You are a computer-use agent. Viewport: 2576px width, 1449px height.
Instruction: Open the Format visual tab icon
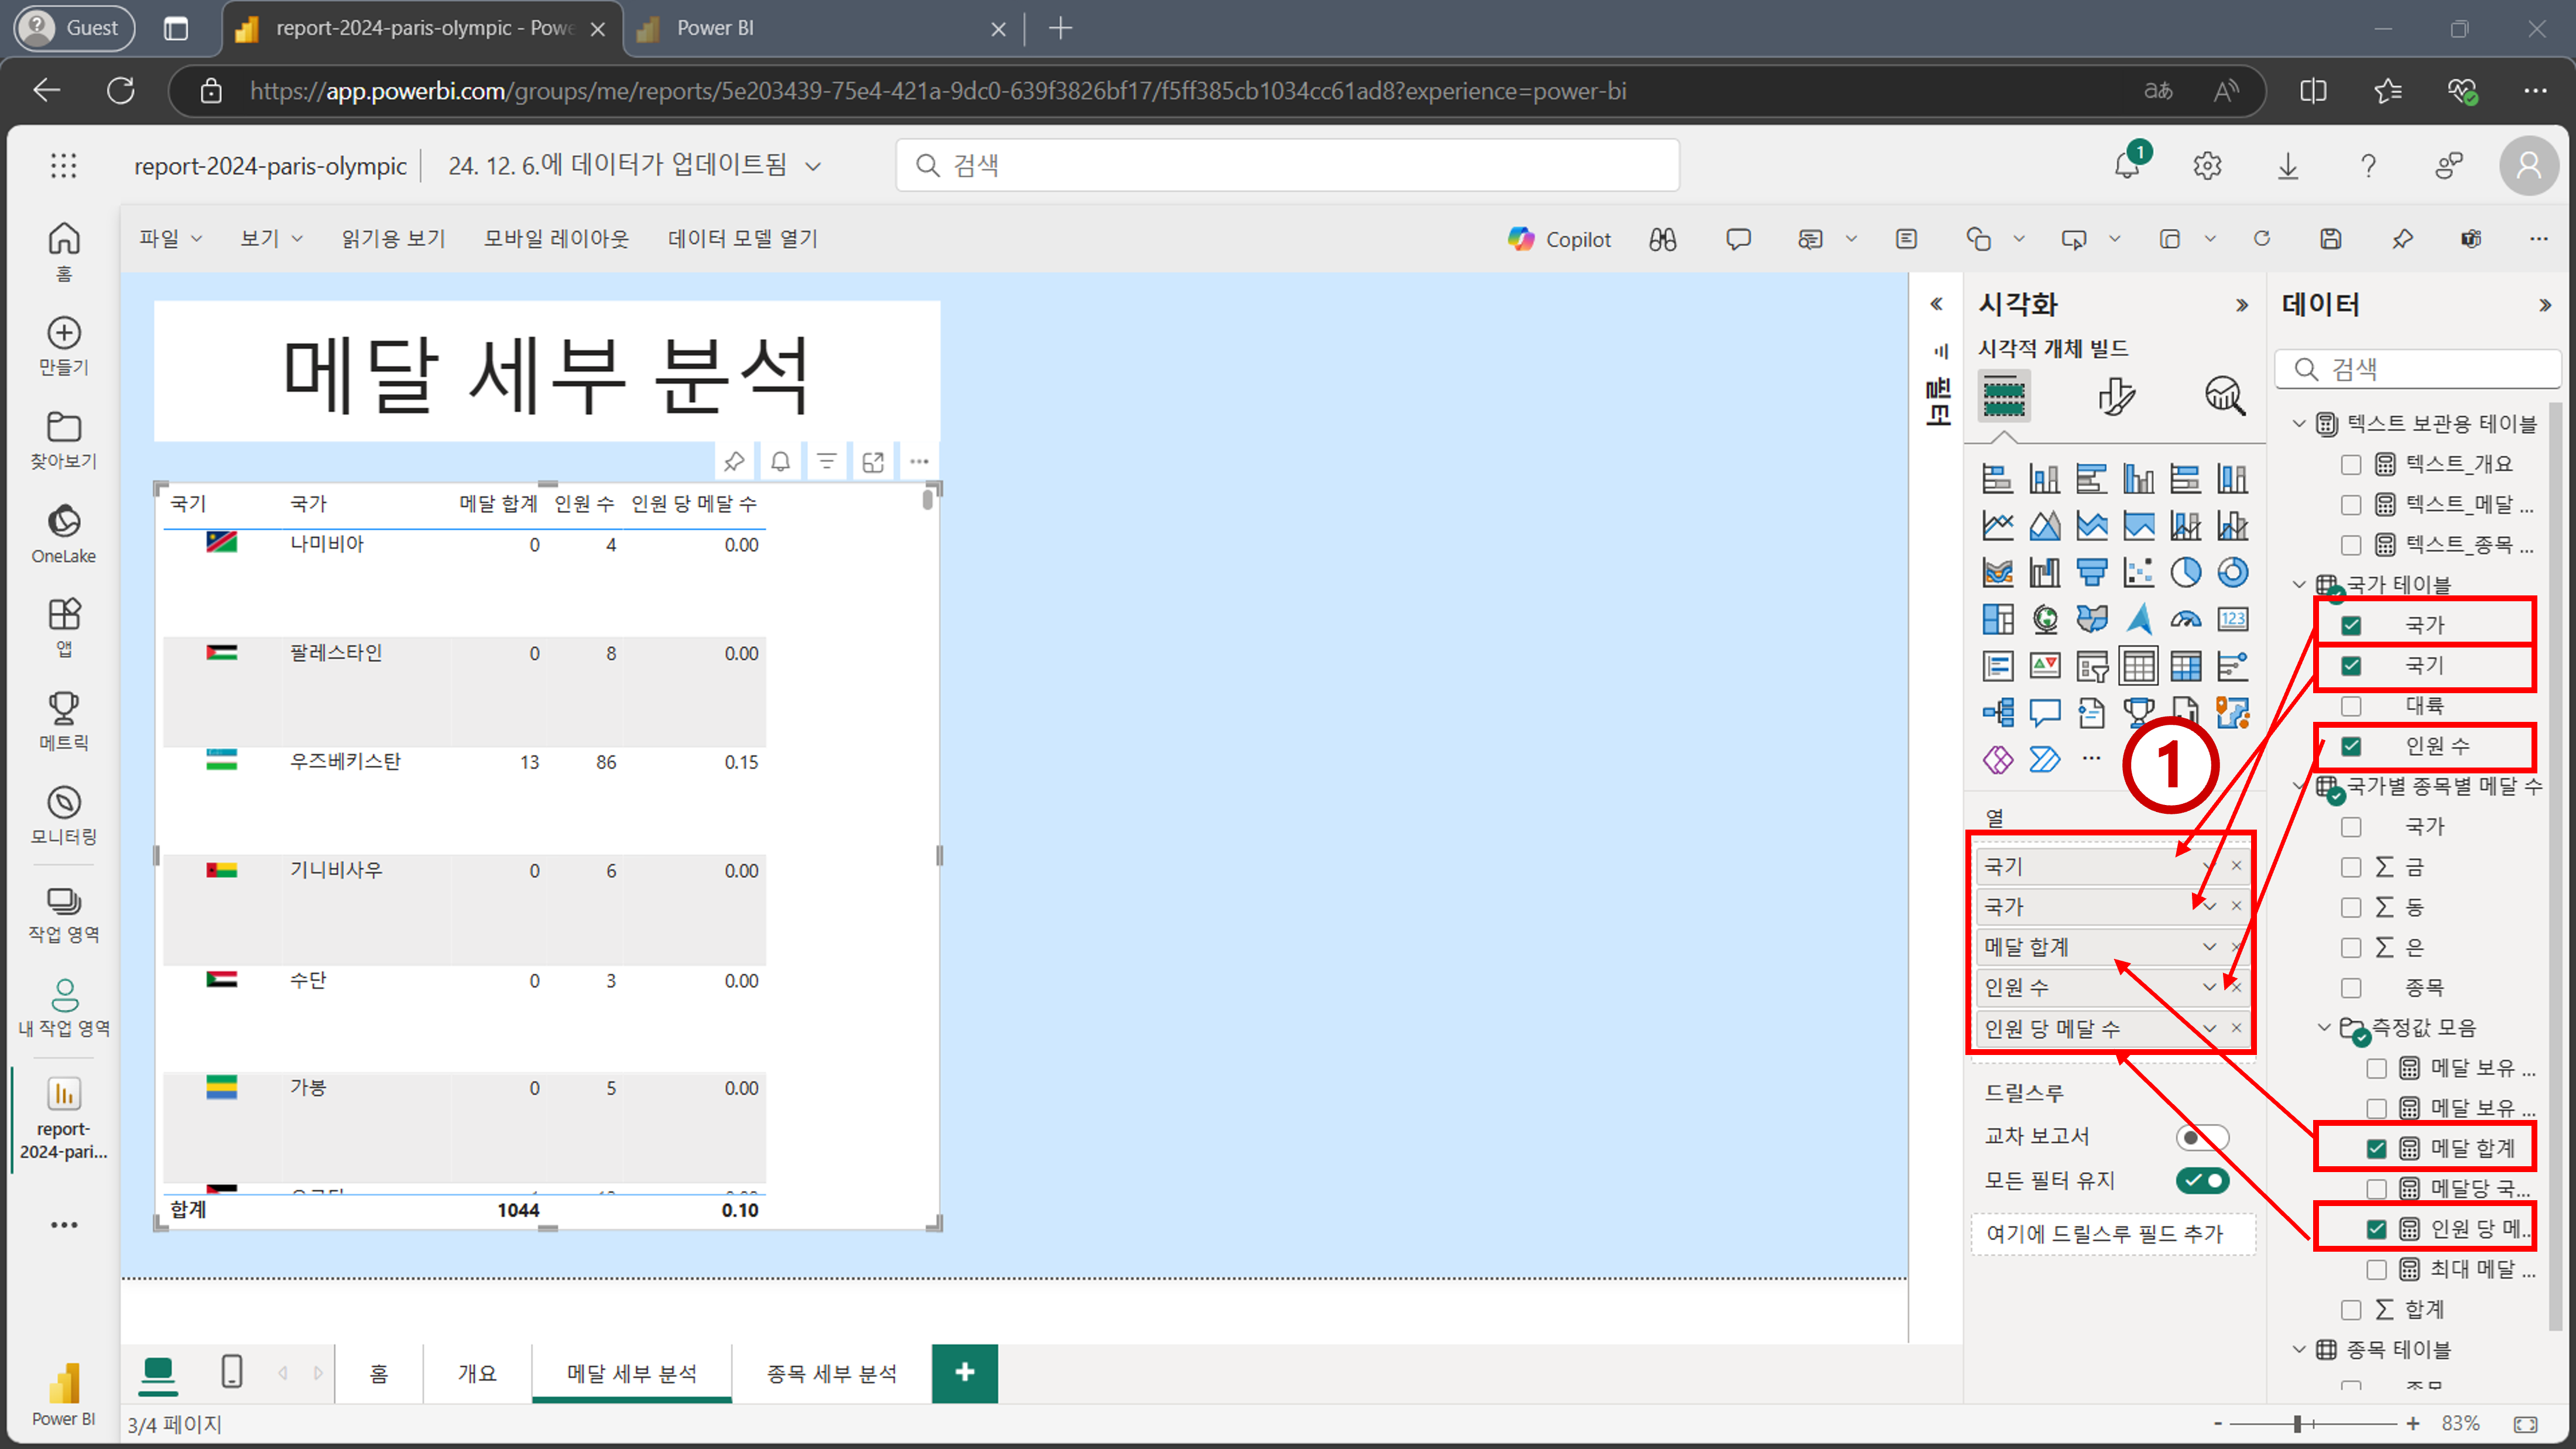[x=2116, y=396]
